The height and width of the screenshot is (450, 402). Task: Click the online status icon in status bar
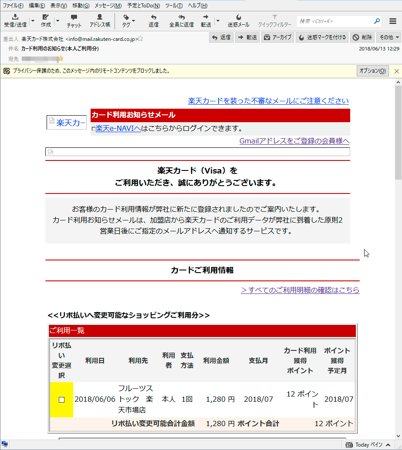5,444
